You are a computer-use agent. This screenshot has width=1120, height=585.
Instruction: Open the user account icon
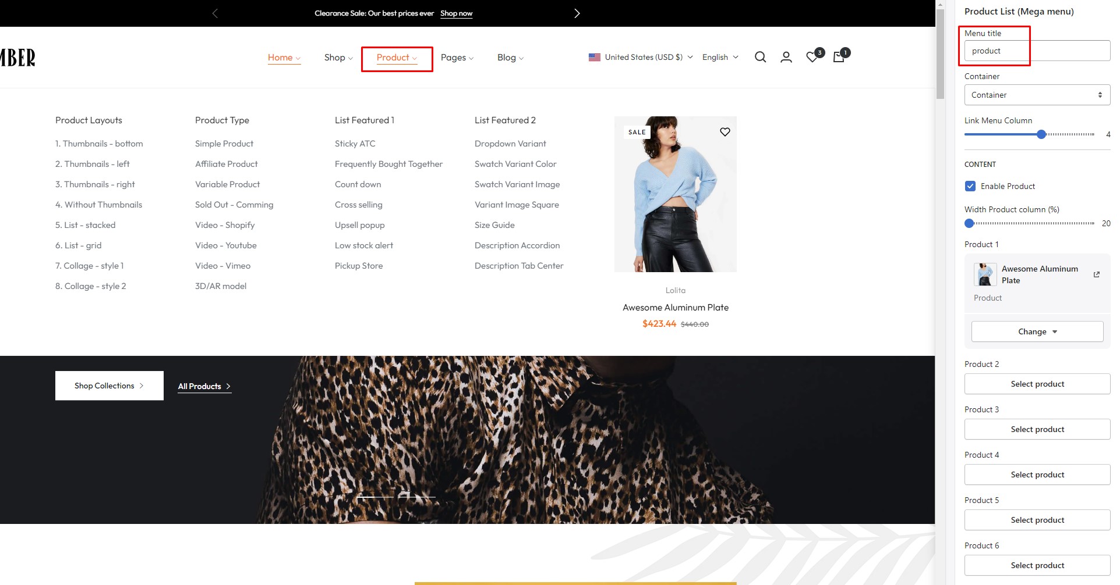point(786,57)
